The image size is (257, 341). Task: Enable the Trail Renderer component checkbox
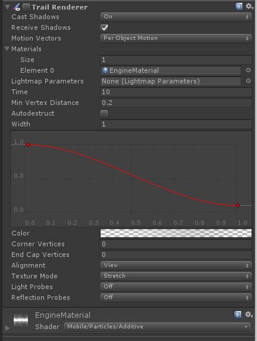26,7
